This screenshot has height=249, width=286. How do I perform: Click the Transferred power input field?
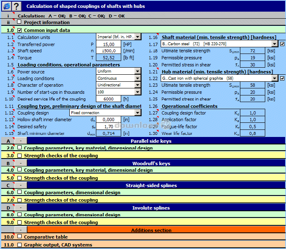pyautogui.click(x=108, y=44)
